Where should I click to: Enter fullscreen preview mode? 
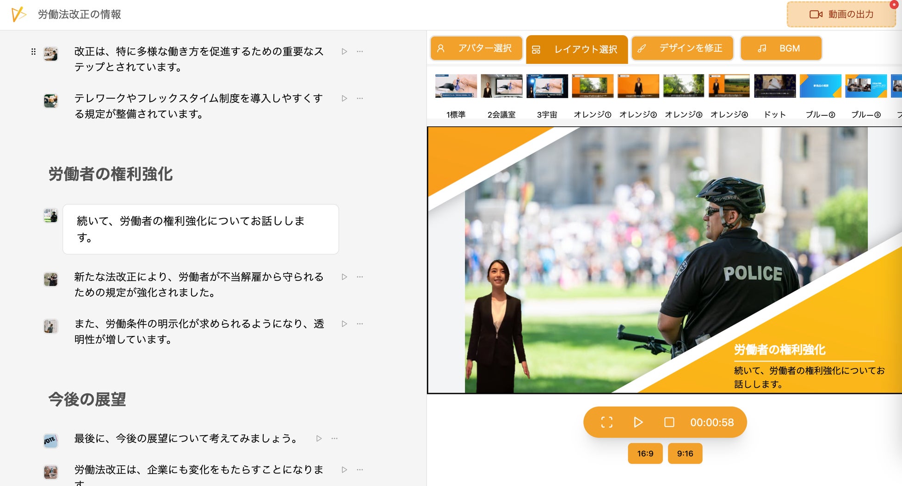point(607,422)
